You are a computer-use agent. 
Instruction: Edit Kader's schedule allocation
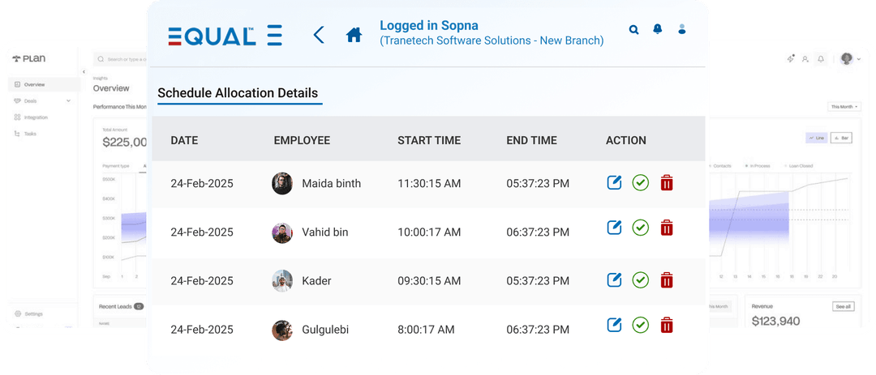(x=615, y=280)
